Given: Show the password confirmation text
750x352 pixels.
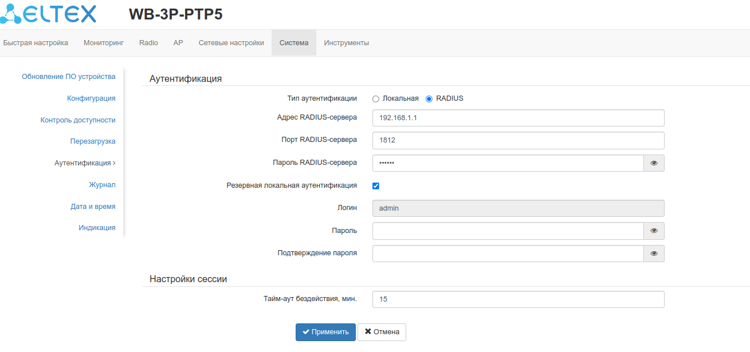Looking at the screenshot, I should [654, 254].
